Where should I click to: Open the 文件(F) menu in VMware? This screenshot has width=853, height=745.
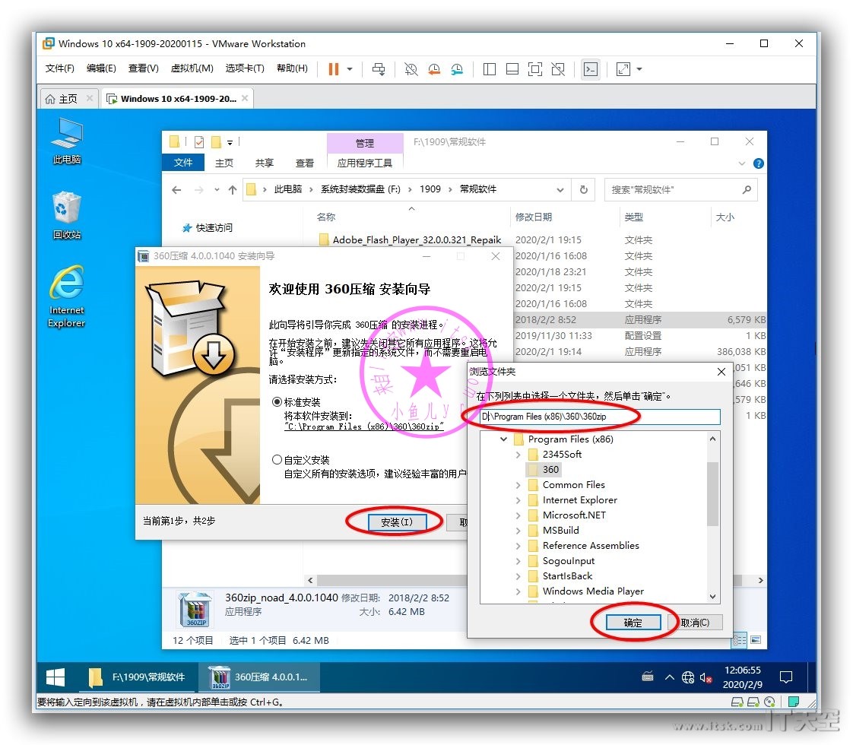coord(59,68)
